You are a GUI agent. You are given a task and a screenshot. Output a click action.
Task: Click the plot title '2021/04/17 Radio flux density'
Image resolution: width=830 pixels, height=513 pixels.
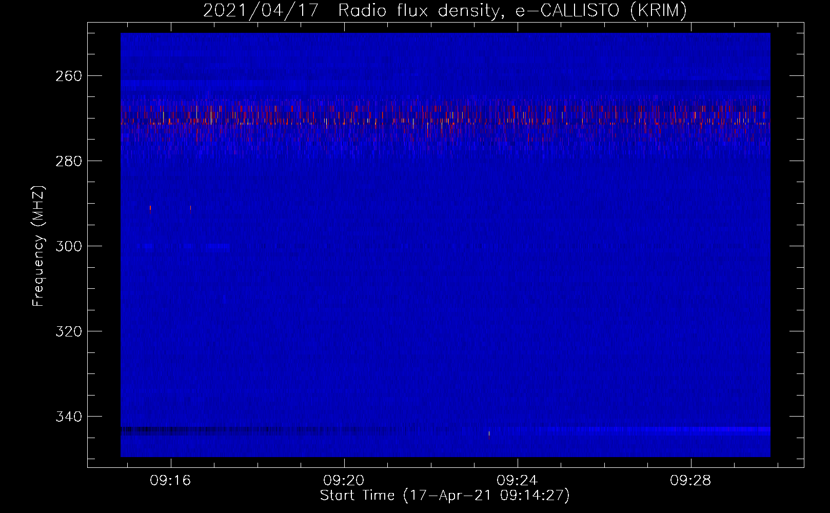point(351,10)
